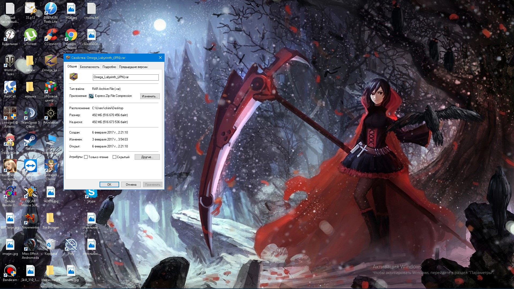Viewport: 514px width, 289px height.
Task: Click the C:\Users\ckimi\Desktop location text
Action: coord(108,108)
